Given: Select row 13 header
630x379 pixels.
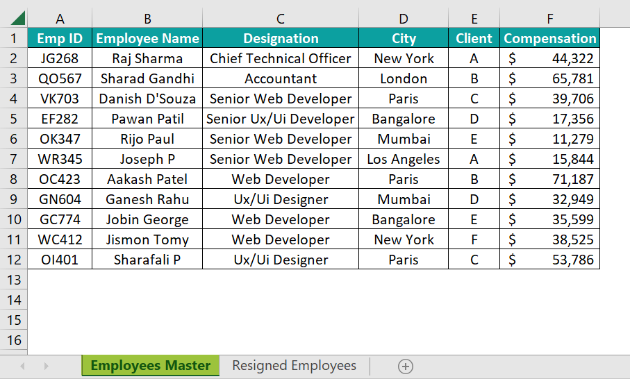Looking at the screenshot, I should [14, 280].
